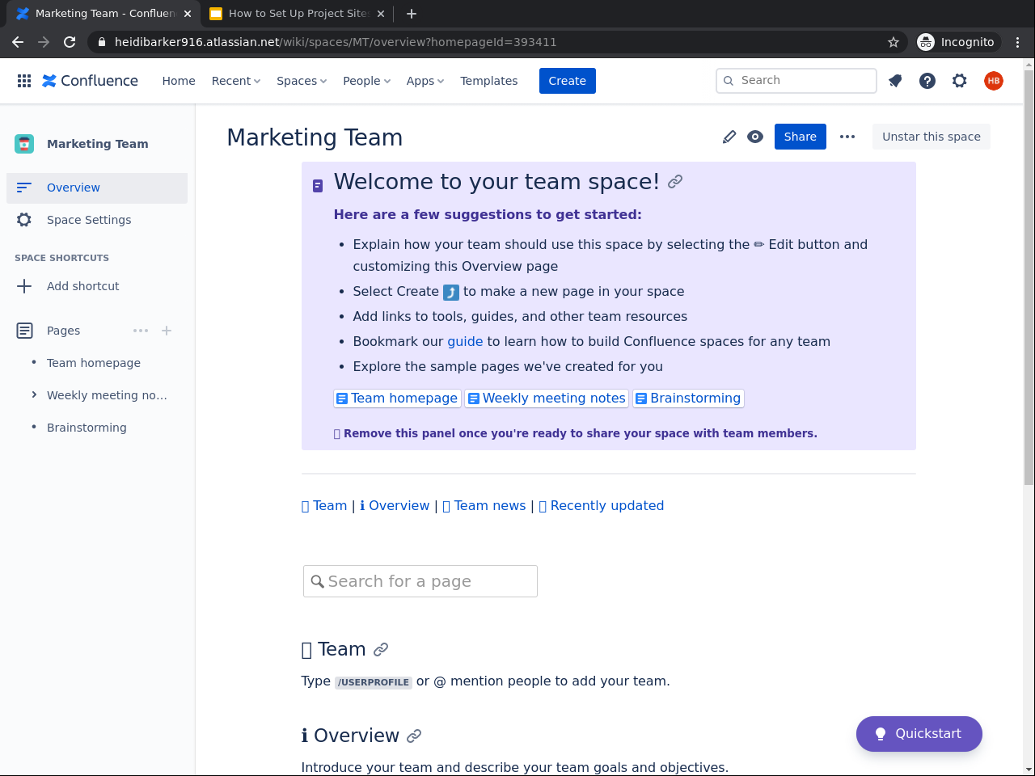
Task: Click the blue Create button
Action: [567, 81]
